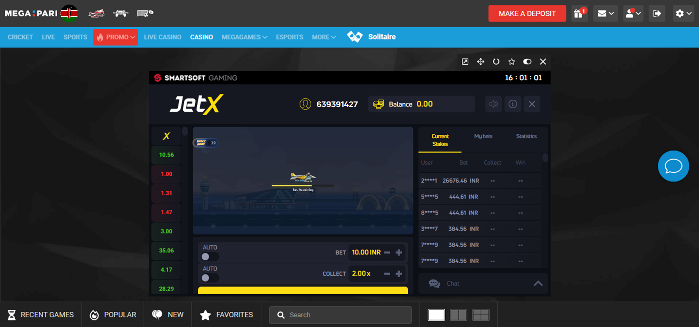Open the airplane game shortcut icon
Viewport: 699px width, 327px height.
pos(96,14)
